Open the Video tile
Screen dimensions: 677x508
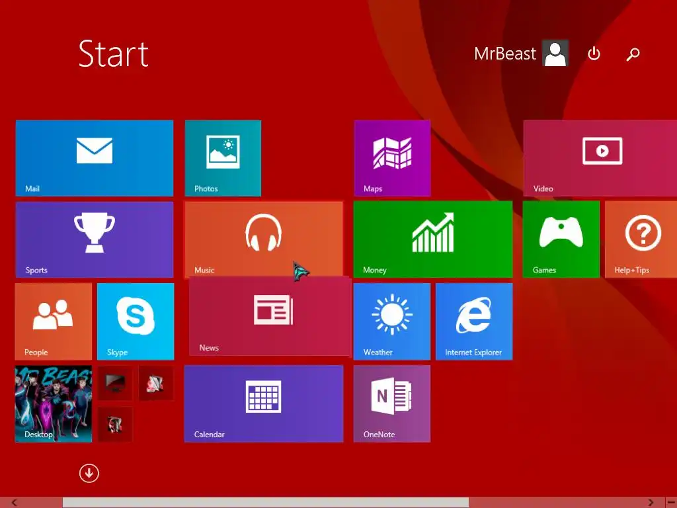[x=600, y=158]
